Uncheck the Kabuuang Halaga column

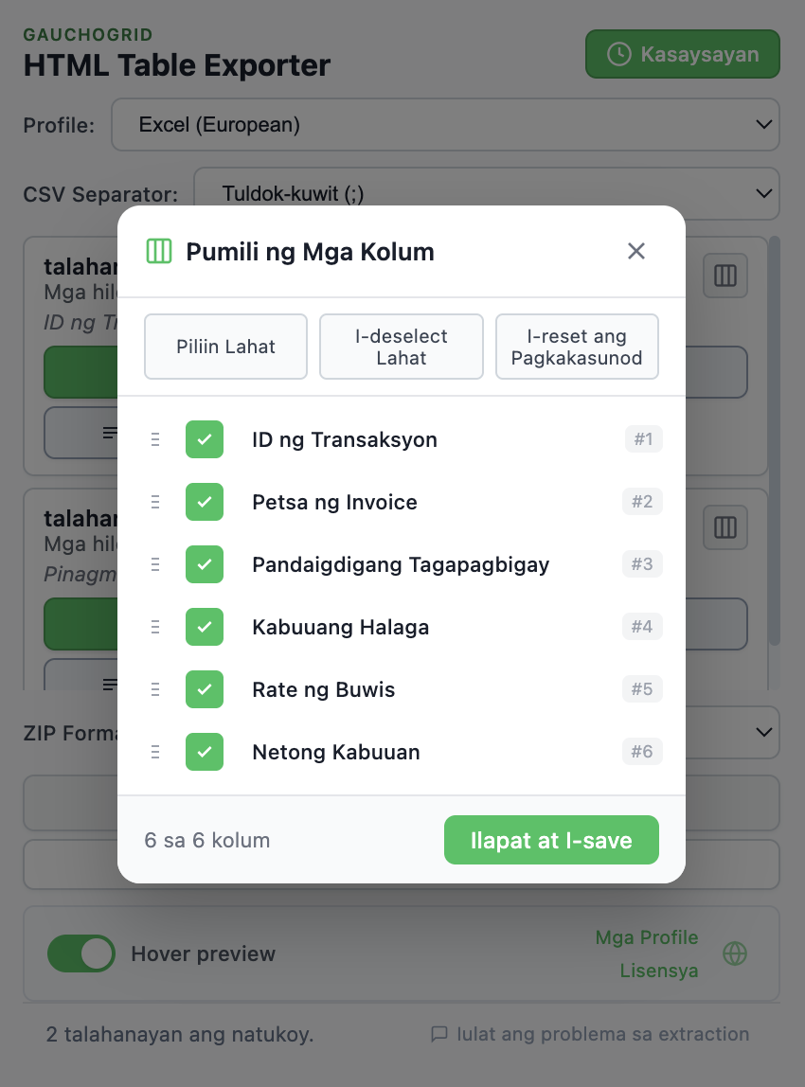tap(205, 627)
